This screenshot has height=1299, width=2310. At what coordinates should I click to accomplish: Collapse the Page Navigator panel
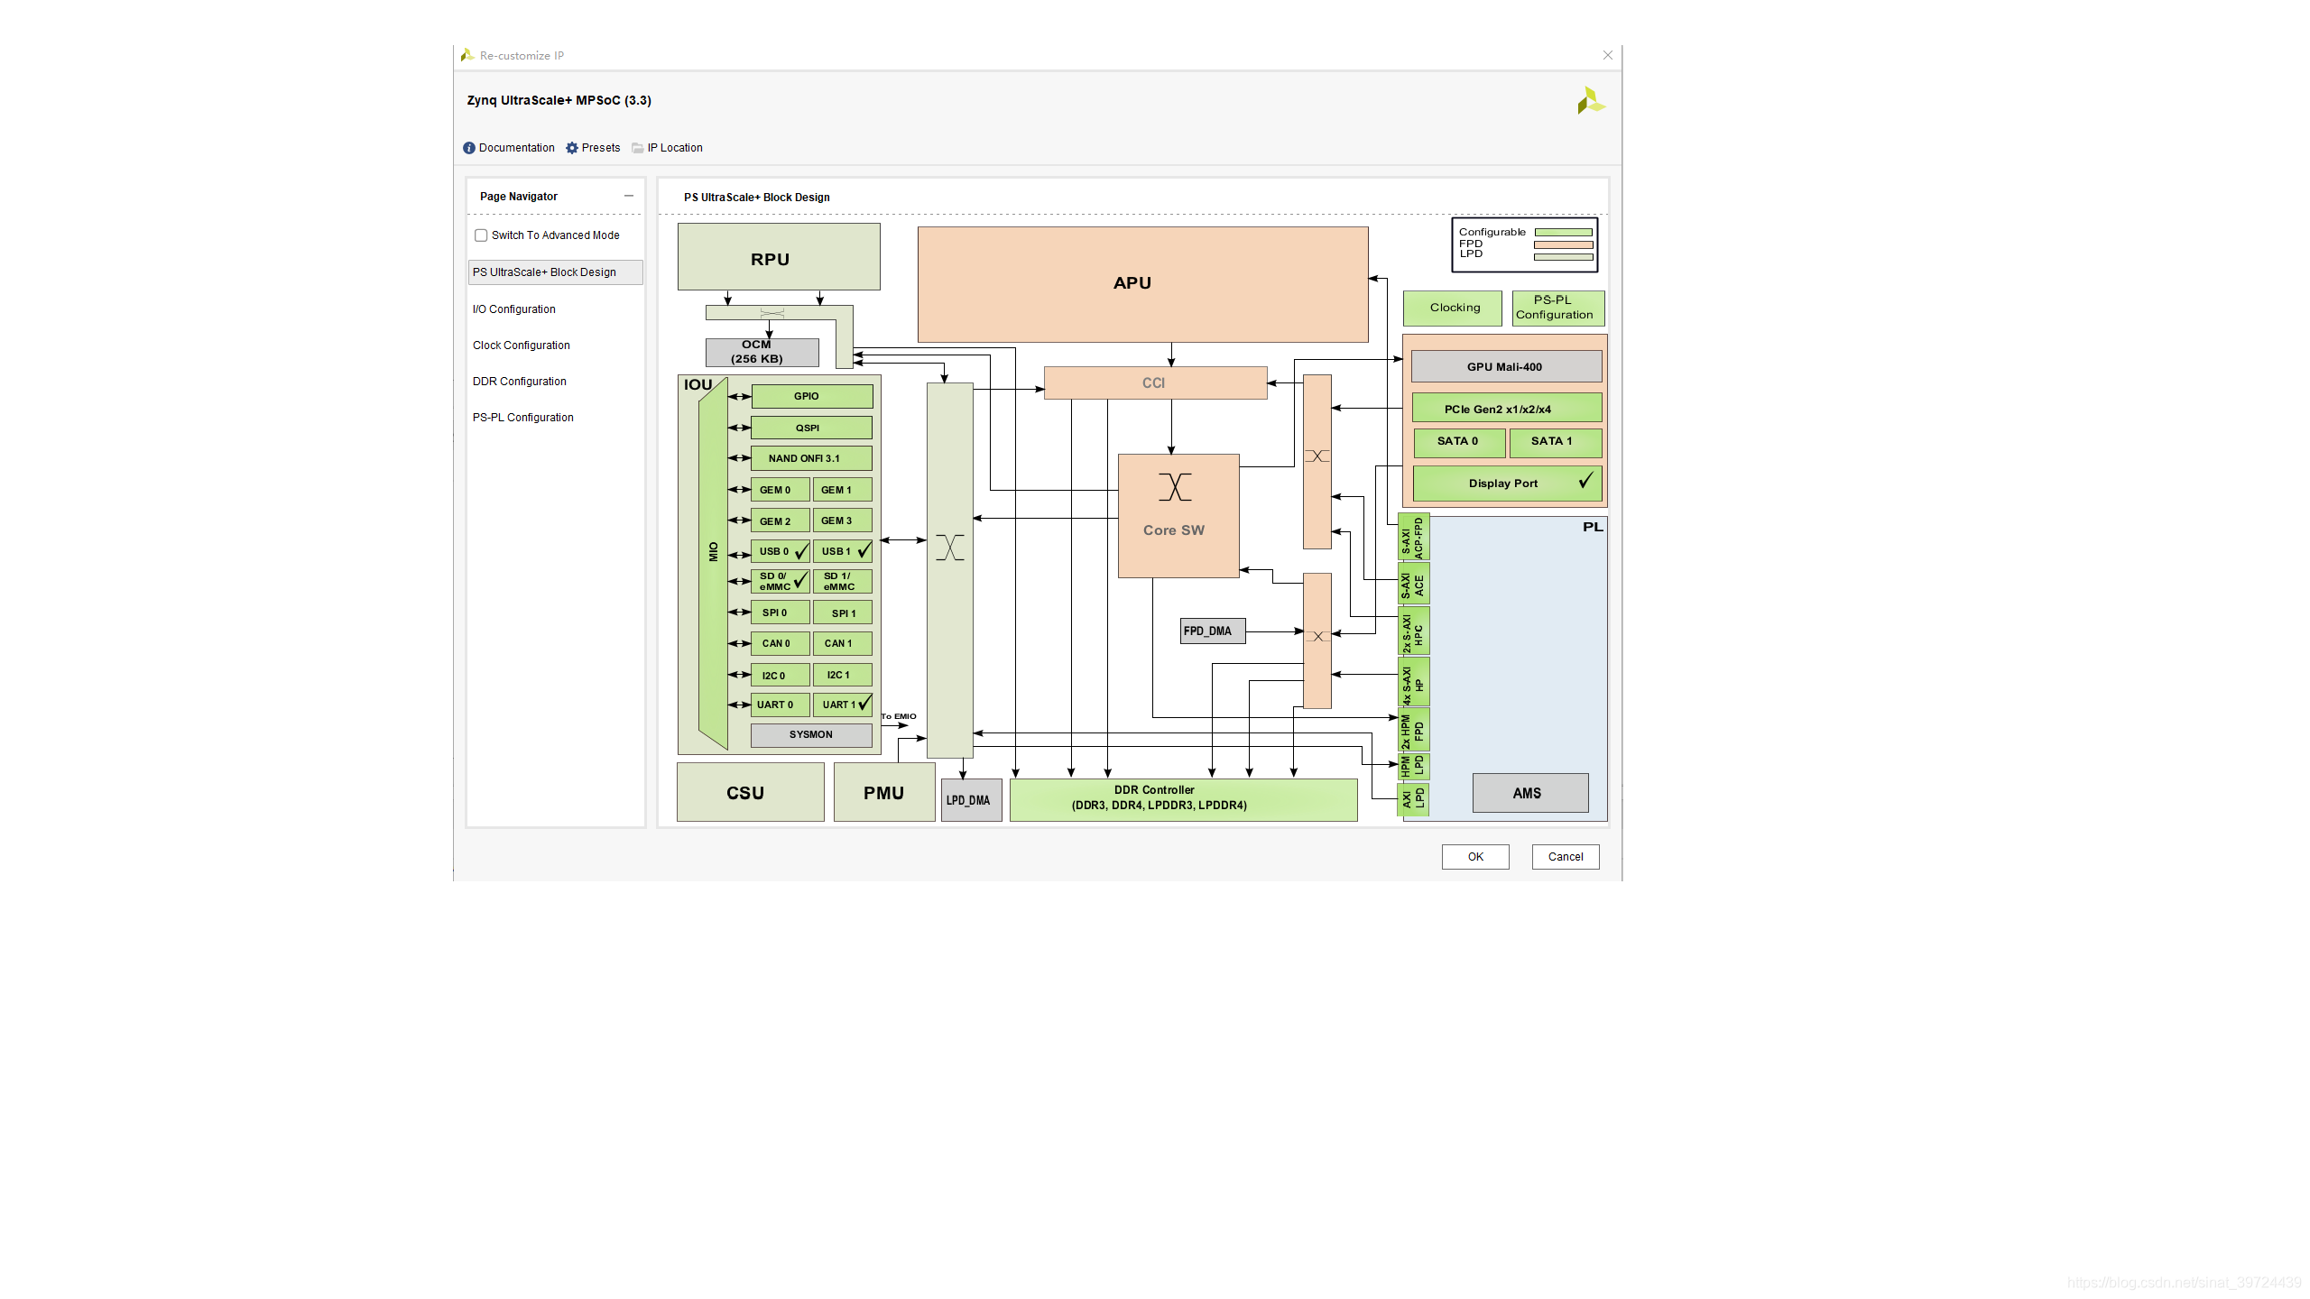pos(629,196)
